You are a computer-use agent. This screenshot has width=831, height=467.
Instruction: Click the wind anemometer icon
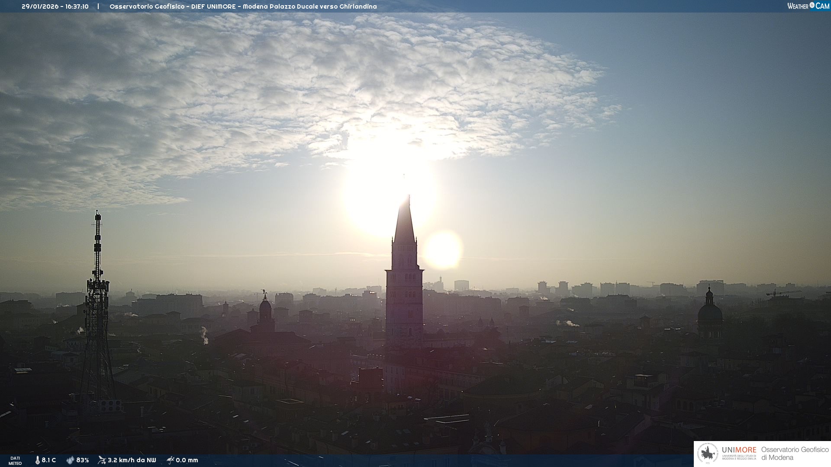(102, 460)
